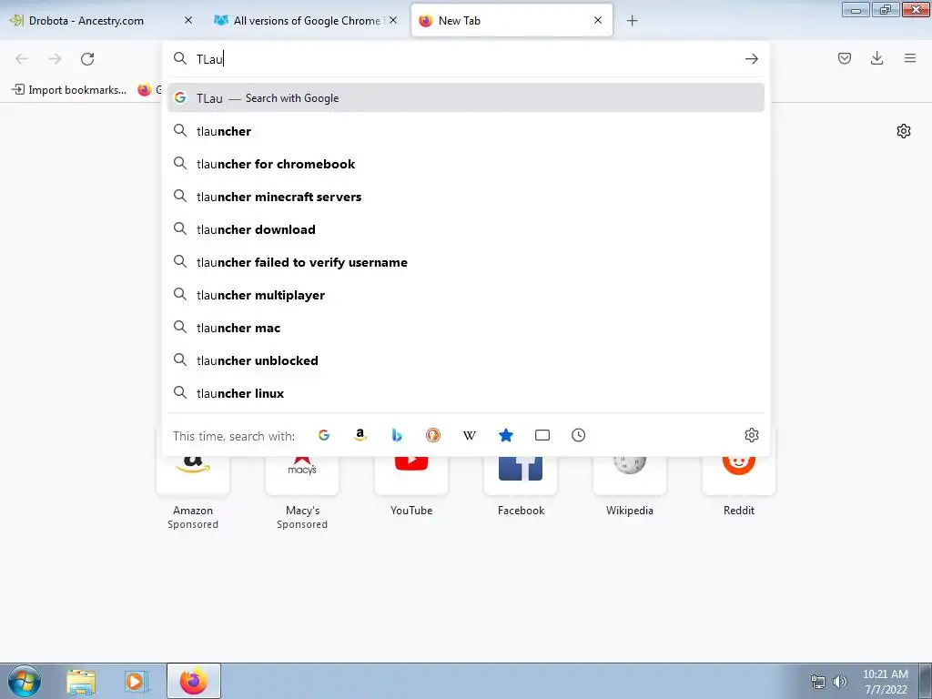Pick 'tlauncher minecraft servers' suggestion
Viewport: 932px width, 699px height.
click(465, 197)
